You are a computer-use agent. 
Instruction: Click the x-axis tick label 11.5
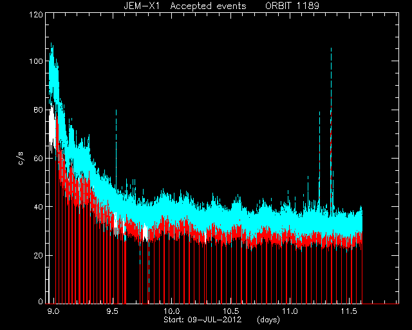[349, 311]
